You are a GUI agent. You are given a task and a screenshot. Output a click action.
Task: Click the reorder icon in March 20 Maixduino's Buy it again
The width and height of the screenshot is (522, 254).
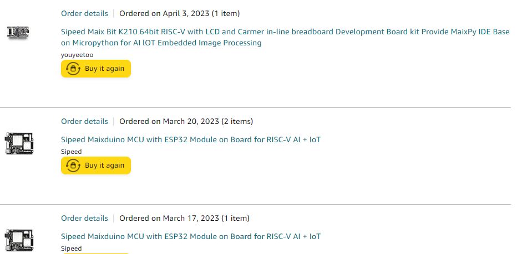click(73, 165)
